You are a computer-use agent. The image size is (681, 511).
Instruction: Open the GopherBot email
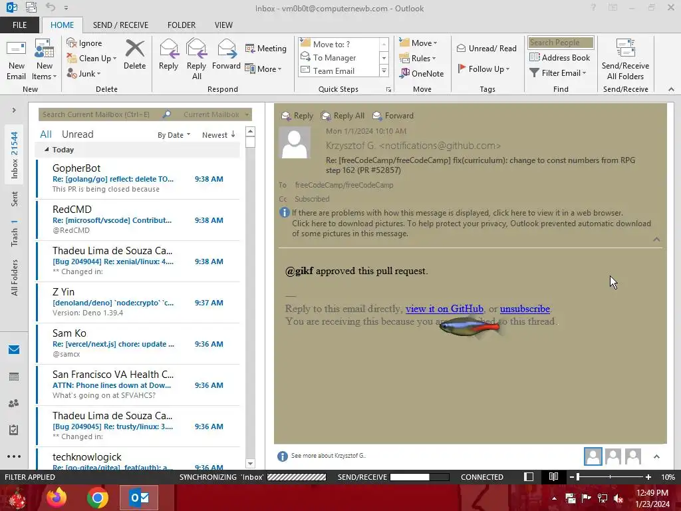click(138, 178)
